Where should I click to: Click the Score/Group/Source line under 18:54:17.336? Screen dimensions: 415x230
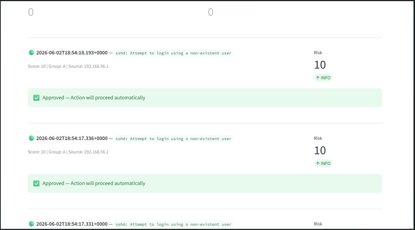click(68, 152)
